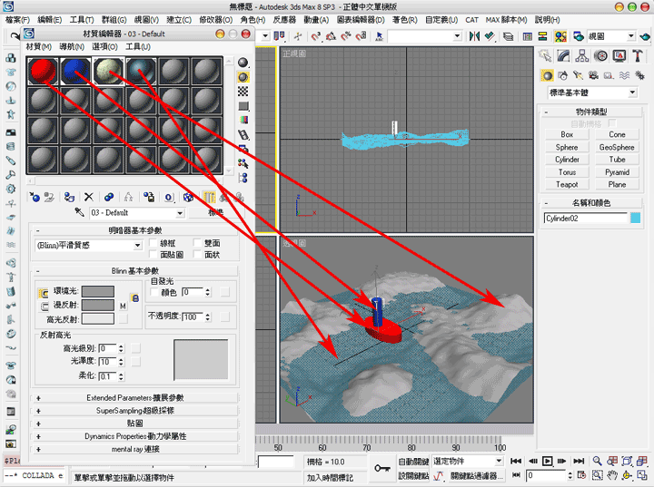Open the (Blinn)平滑質感 shader dropdown
654x487 pixels.
pyautogui.click(x=88, y=246)
